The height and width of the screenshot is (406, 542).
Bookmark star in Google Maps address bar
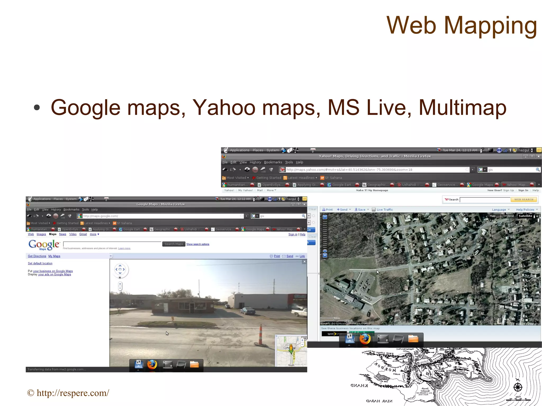[242, 216]
